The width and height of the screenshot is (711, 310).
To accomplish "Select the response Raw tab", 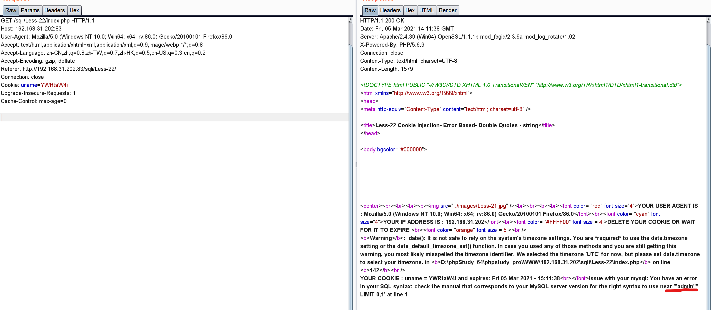I will (x=370, y=10).
